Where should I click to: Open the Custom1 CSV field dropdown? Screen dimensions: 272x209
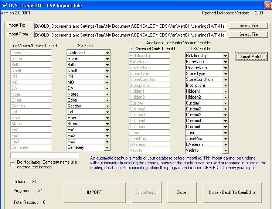click(x=225, y=103)
